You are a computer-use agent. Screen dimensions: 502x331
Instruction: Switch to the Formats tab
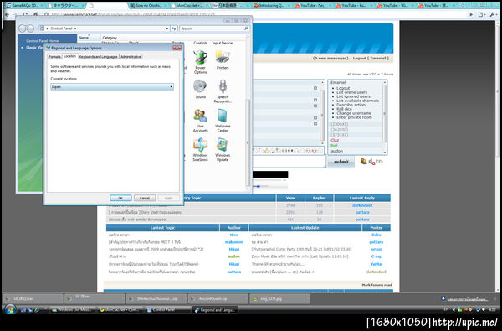coord(54,57)
